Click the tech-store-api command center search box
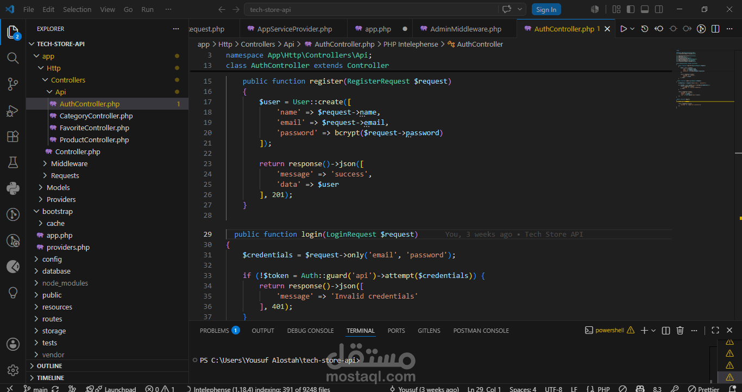Viewport: 742px width, 392px height. 371,9
